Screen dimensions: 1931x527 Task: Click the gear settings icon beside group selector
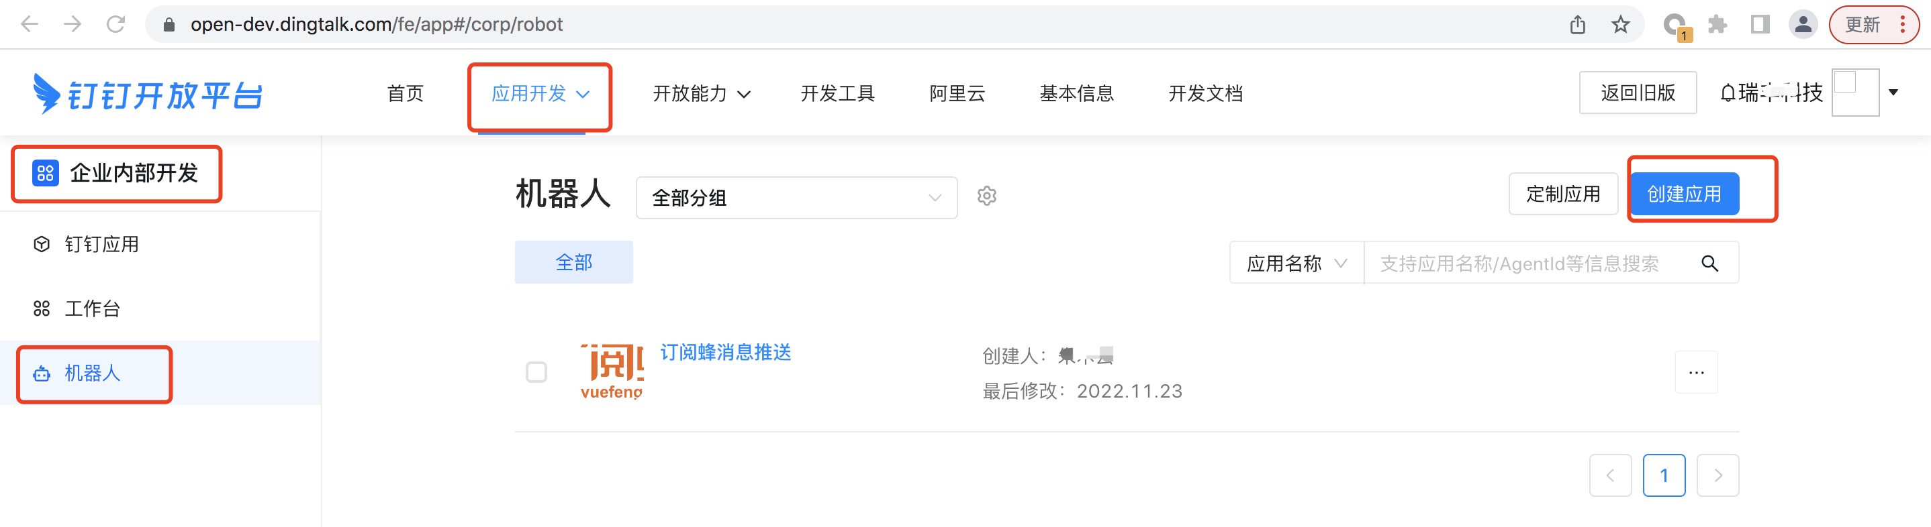click(x=986, y=196)
